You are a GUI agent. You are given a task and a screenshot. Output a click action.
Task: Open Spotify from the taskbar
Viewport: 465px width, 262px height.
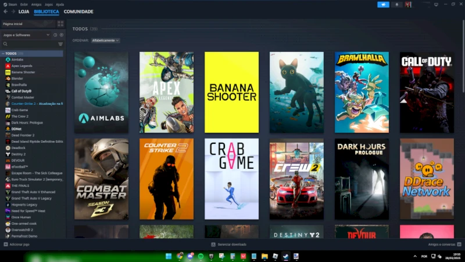201,256
